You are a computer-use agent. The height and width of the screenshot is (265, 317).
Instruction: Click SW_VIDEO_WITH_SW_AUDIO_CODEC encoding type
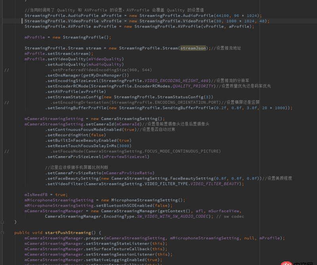click(172, 216)
